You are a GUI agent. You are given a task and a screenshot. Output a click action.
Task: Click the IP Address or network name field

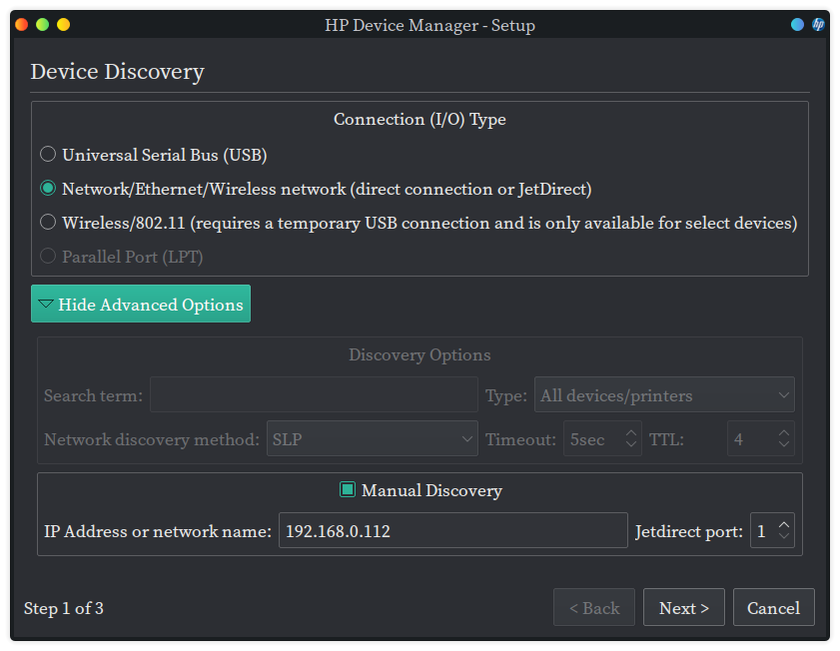click(452, 531)
